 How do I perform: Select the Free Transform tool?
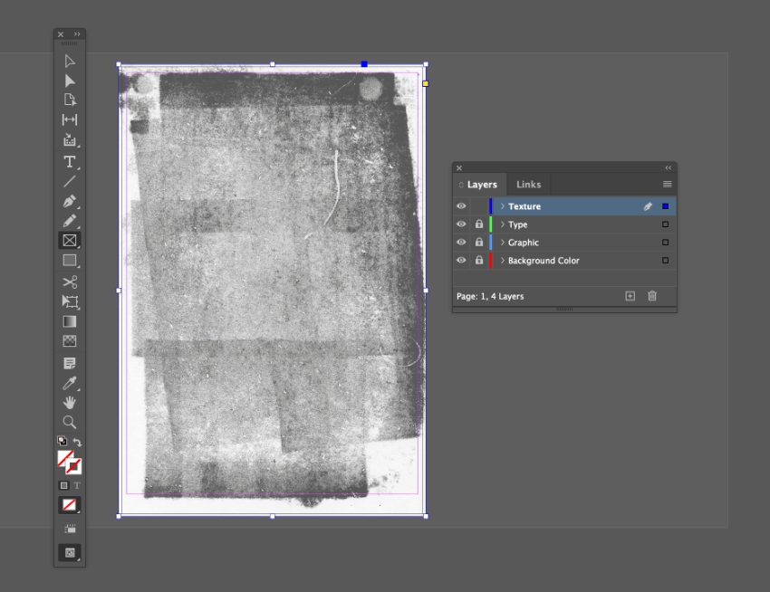pos(69,301)
